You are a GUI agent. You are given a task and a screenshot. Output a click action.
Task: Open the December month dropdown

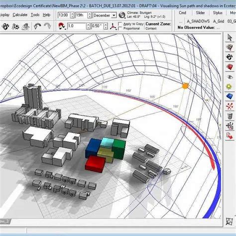click(x=114, y=15)
